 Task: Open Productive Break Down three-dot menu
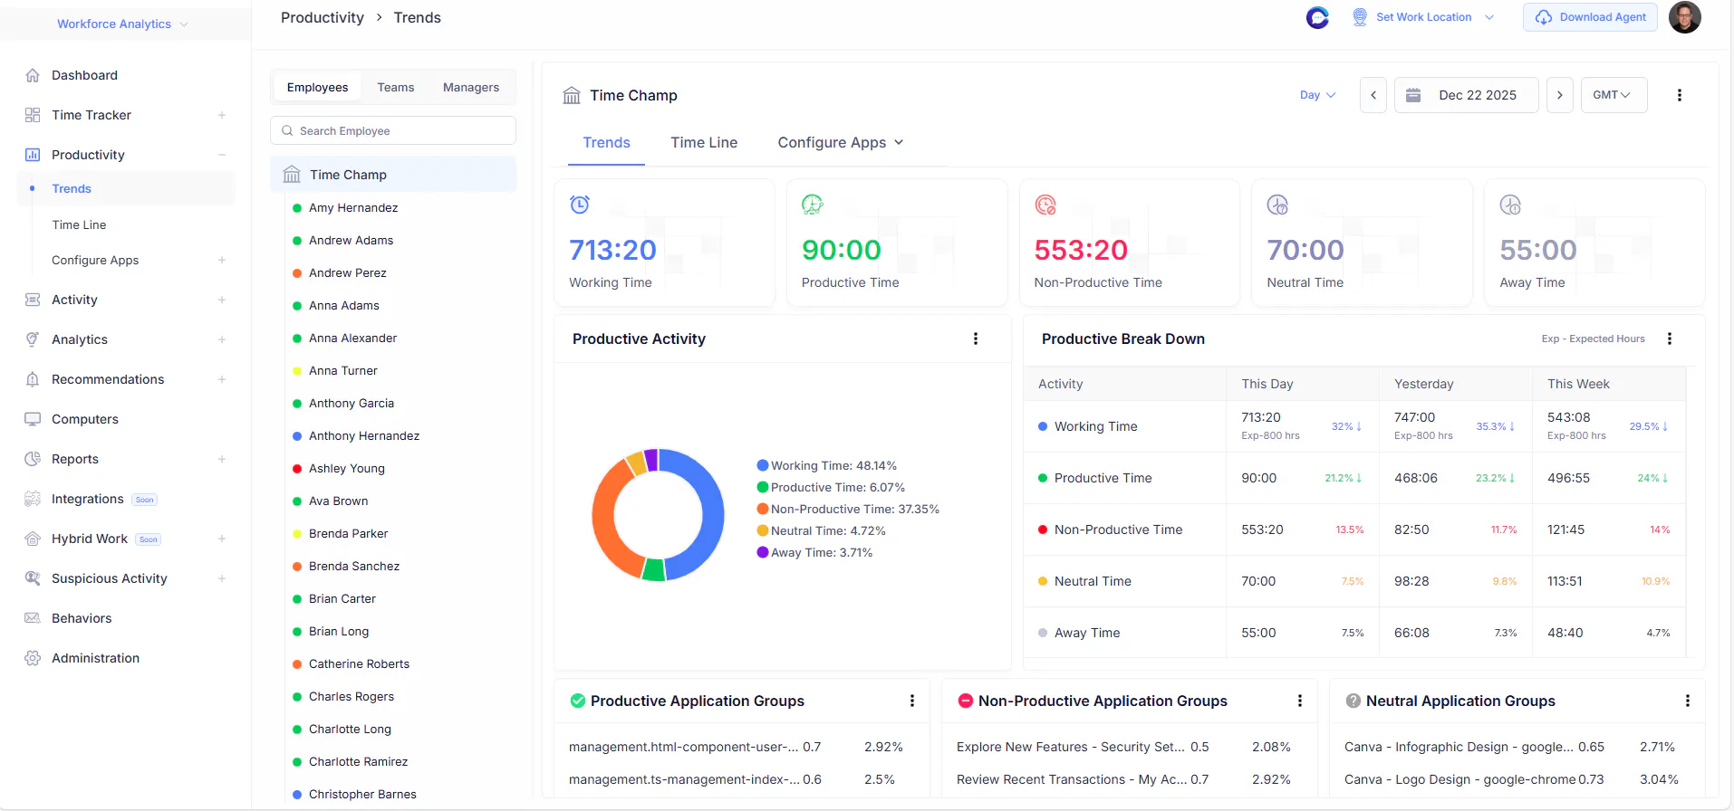tap(1670, 339)
